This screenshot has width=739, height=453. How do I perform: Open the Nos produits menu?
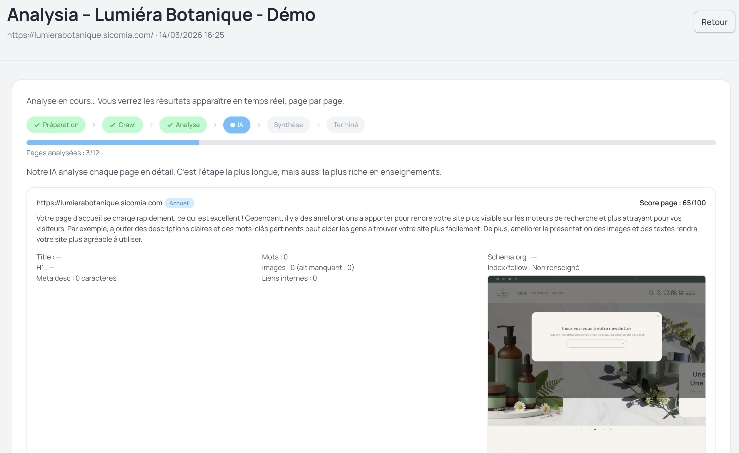click(x=539, y=293)
